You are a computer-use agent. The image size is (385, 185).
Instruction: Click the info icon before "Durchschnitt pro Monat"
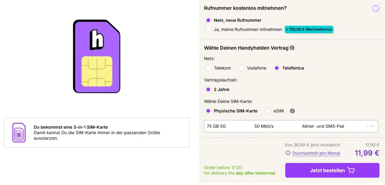coord(288,153)
